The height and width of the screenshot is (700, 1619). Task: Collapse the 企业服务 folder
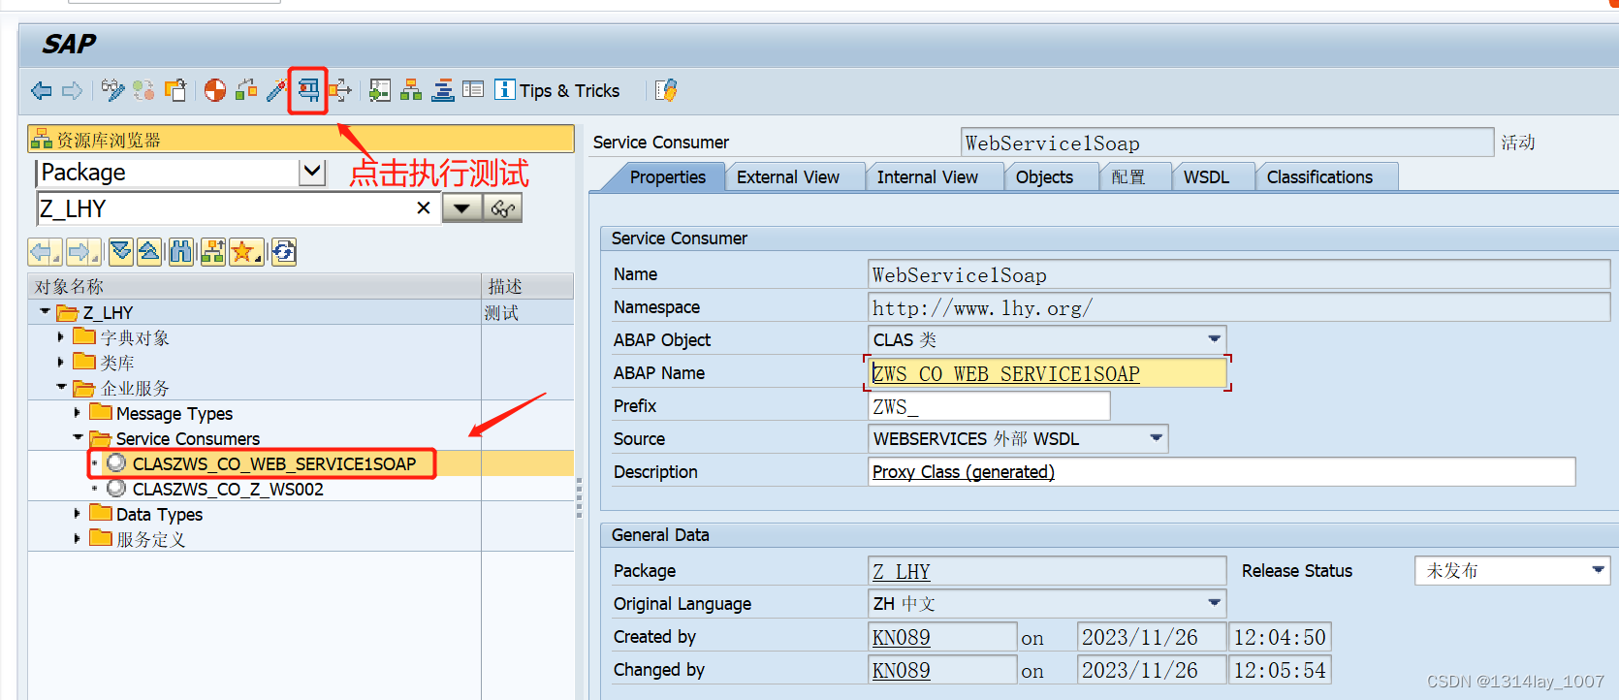pyautogui.click(x=61, y=388)
